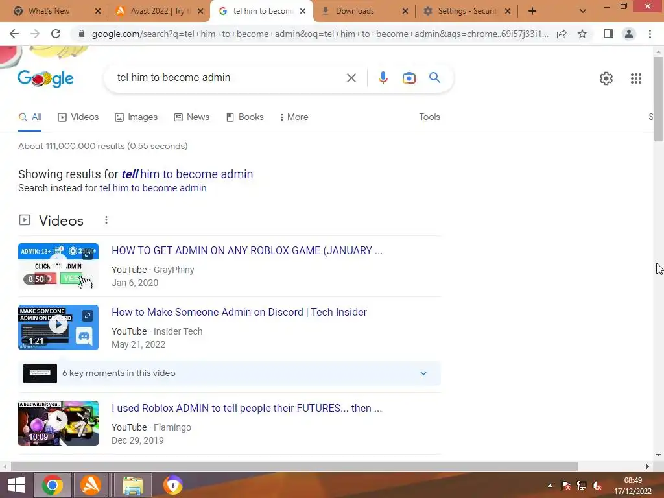Open the Chrome side panel

pos(608,34)
